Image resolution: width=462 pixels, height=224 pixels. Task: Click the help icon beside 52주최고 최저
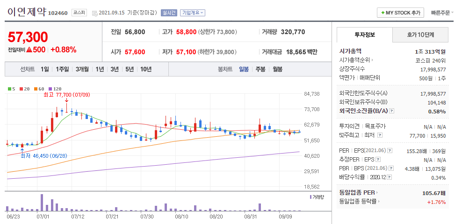(380, 135)
